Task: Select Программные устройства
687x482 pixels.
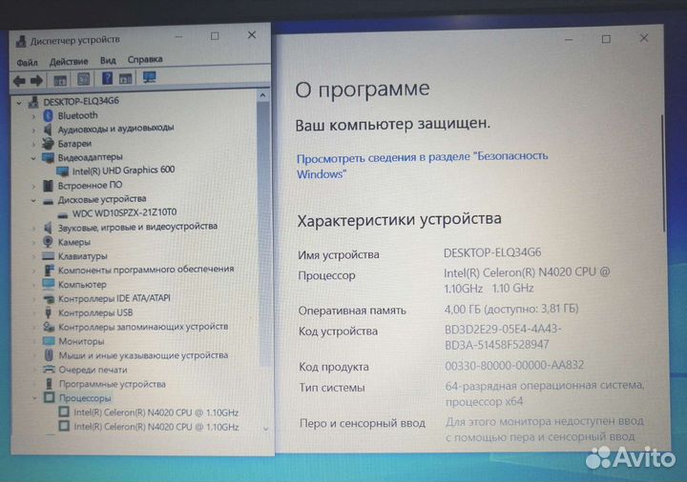Action: pyautogui.click(x=113, y=384)
